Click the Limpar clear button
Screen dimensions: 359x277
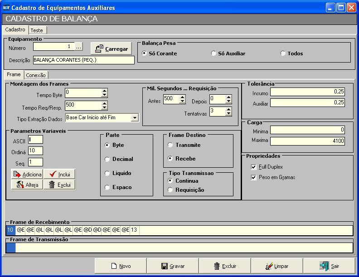(277, 266)
